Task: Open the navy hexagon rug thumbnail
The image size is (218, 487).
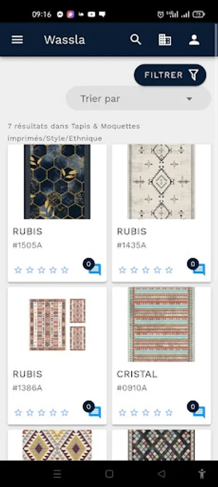Action: 57,182
